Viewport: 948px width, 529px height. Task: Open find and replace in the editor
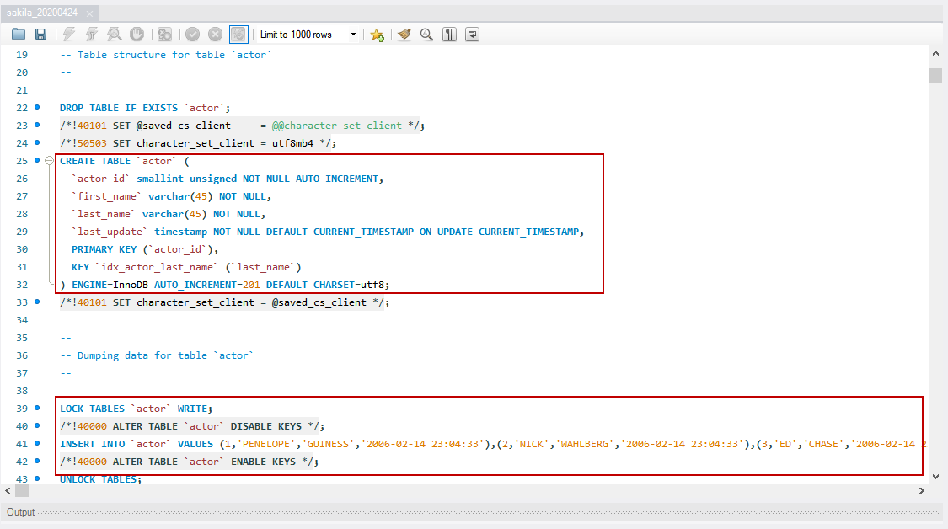tap(426, 34)
